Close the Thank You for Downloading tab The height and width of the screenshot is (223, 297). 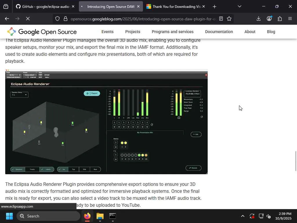(204, 6)
